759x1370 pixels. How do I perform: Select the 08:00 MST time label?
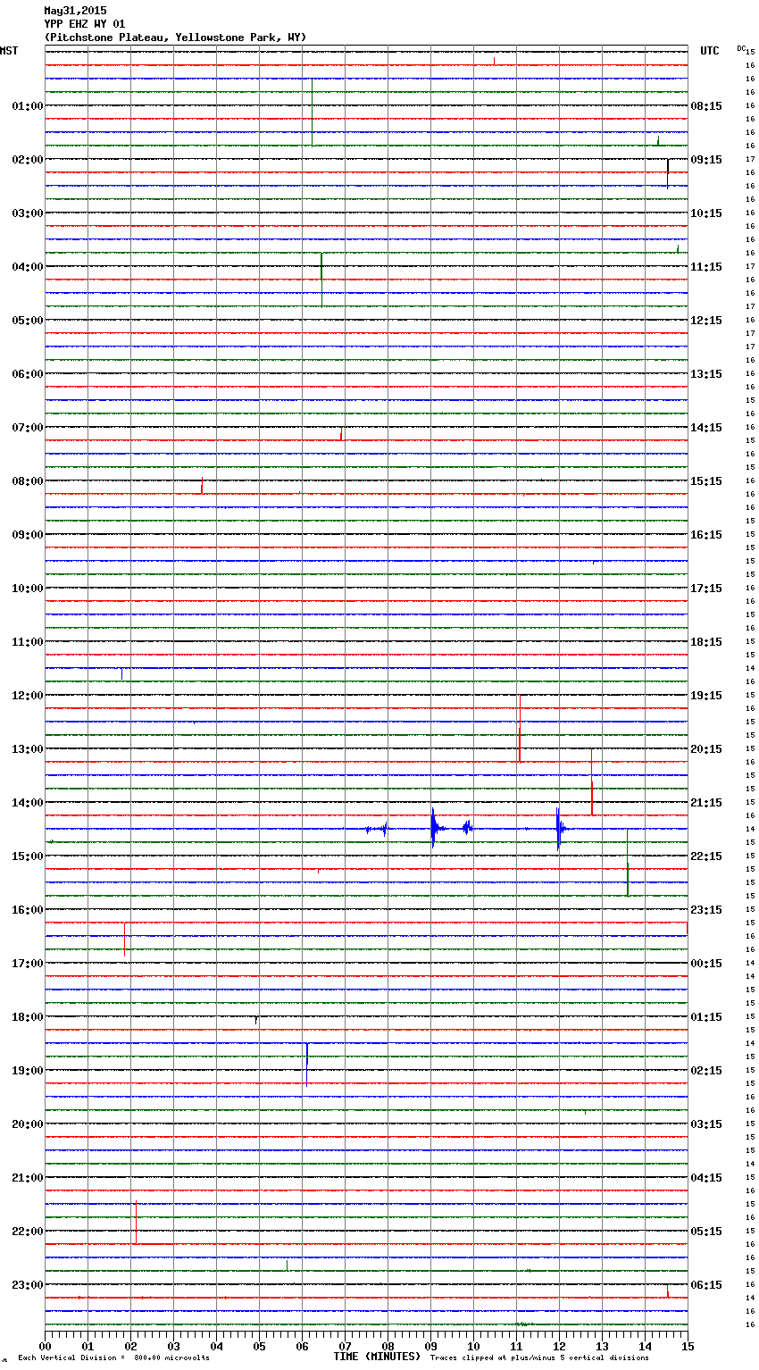click(27, 481)
